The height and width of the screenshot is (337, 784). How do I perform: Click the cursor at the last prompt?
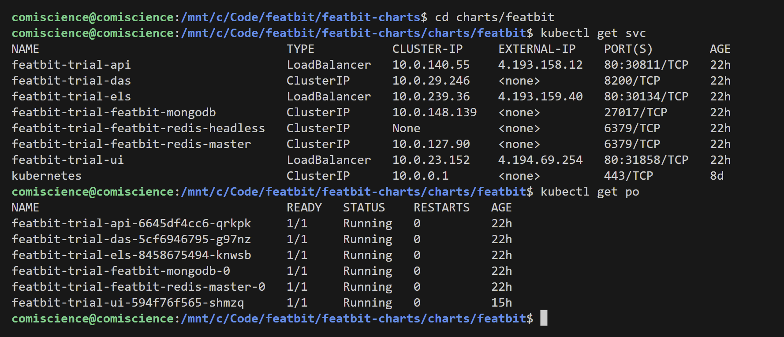pos(544,318)
